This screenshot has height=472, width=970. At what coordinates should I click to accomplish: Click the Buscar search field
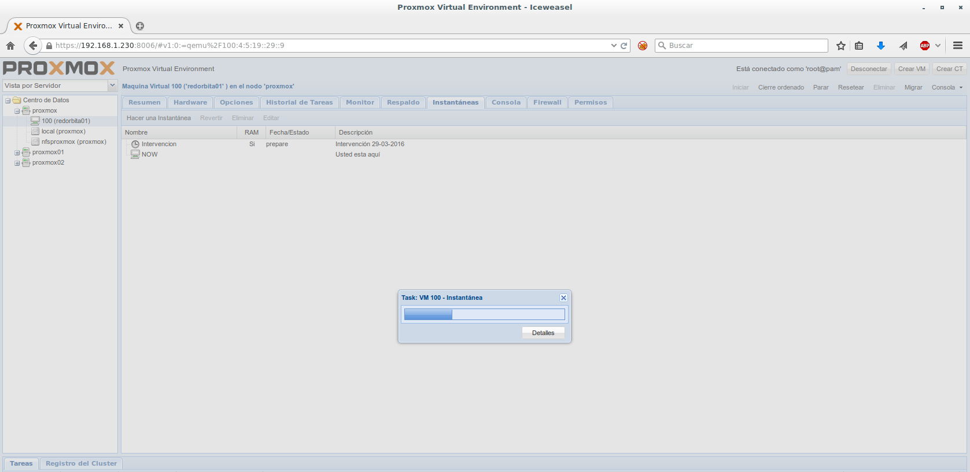click(x=746, y=46)
